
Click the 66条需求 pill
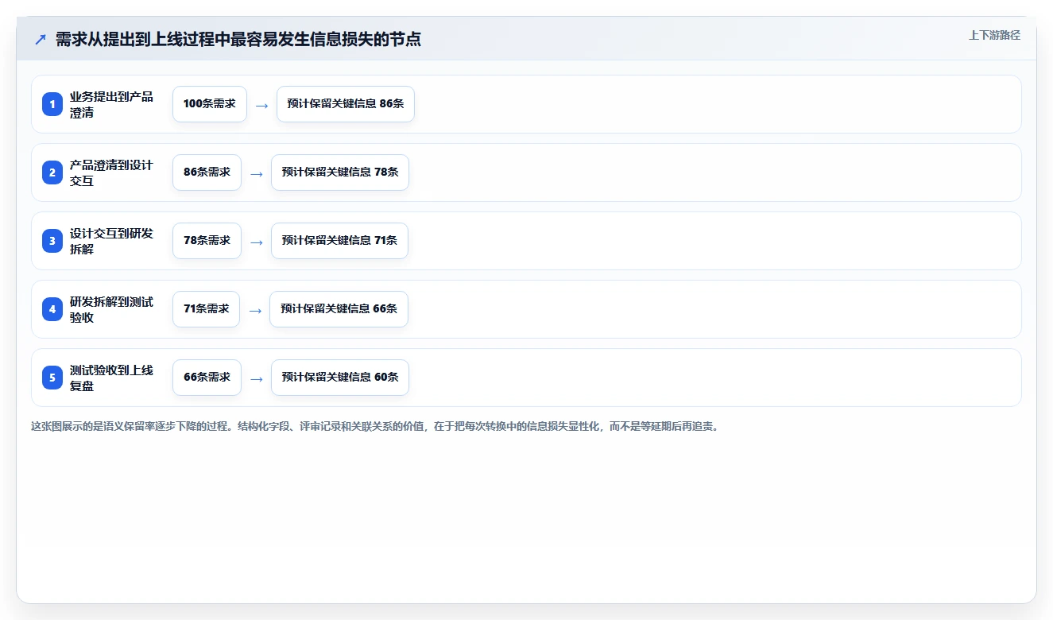coord(207,378)
